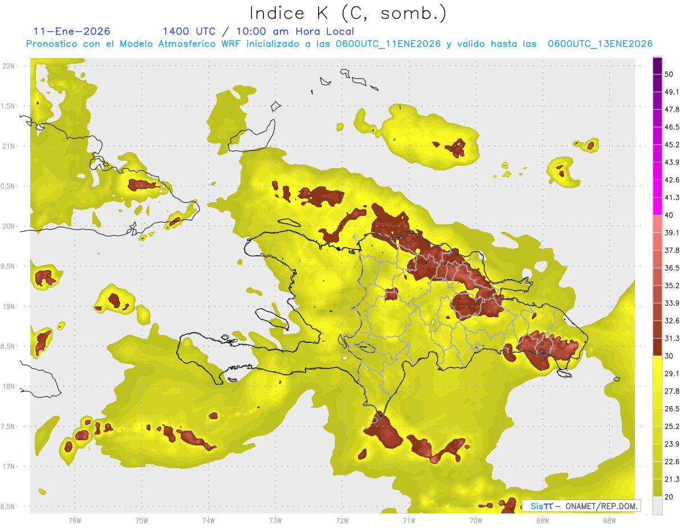This screenshot has height=528, width=684.
Task: Click the latitude label '21N'
Action: [x=9, y=146]
